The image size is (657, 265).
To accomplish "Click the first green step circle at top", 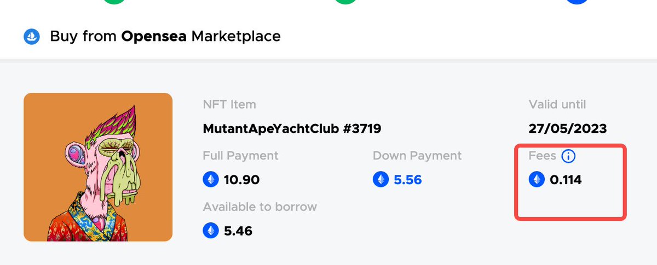I will (114, 2).
